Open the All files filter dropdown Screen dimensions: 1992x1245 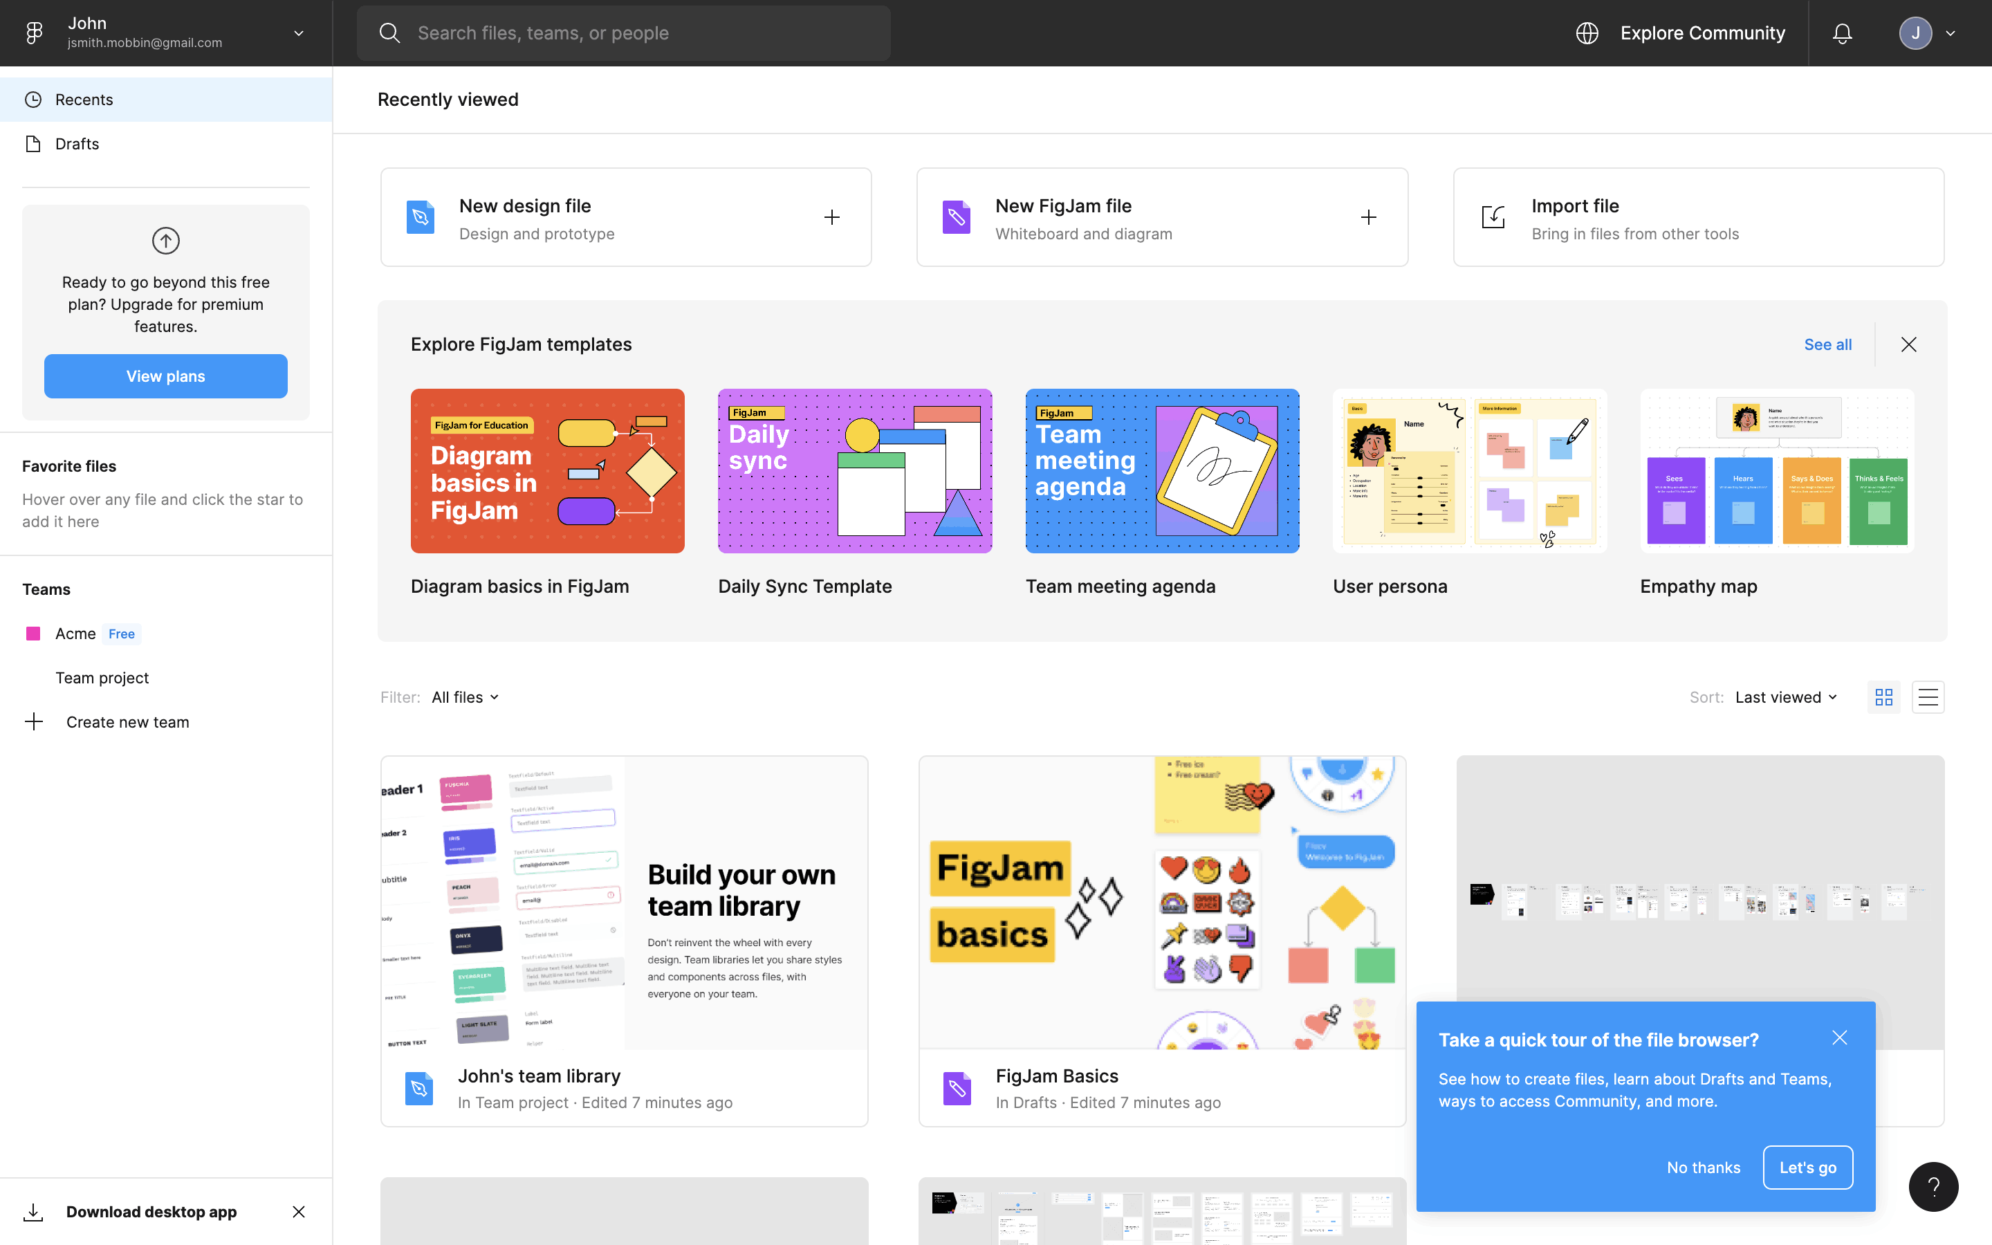tap(465, 697)
